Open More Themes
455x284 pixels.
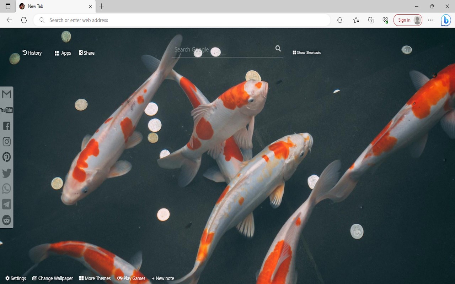pos(95,278)
